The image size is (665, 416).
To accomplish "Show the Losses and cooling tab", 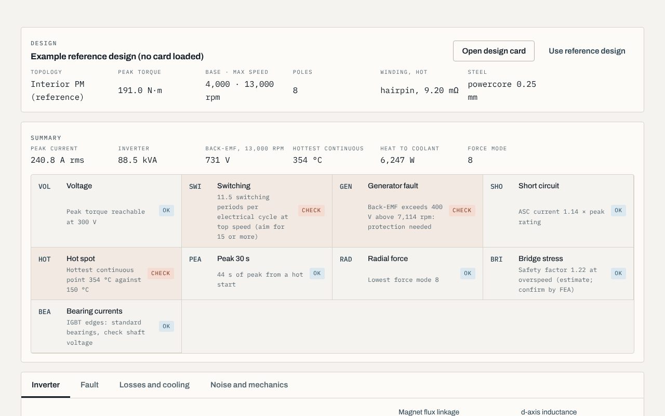I will tap(154, 385).
